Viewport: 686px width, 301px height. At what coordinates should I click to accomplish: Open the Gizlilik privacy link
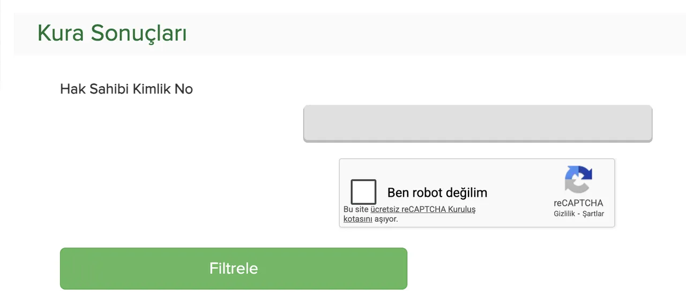[566, 214]
